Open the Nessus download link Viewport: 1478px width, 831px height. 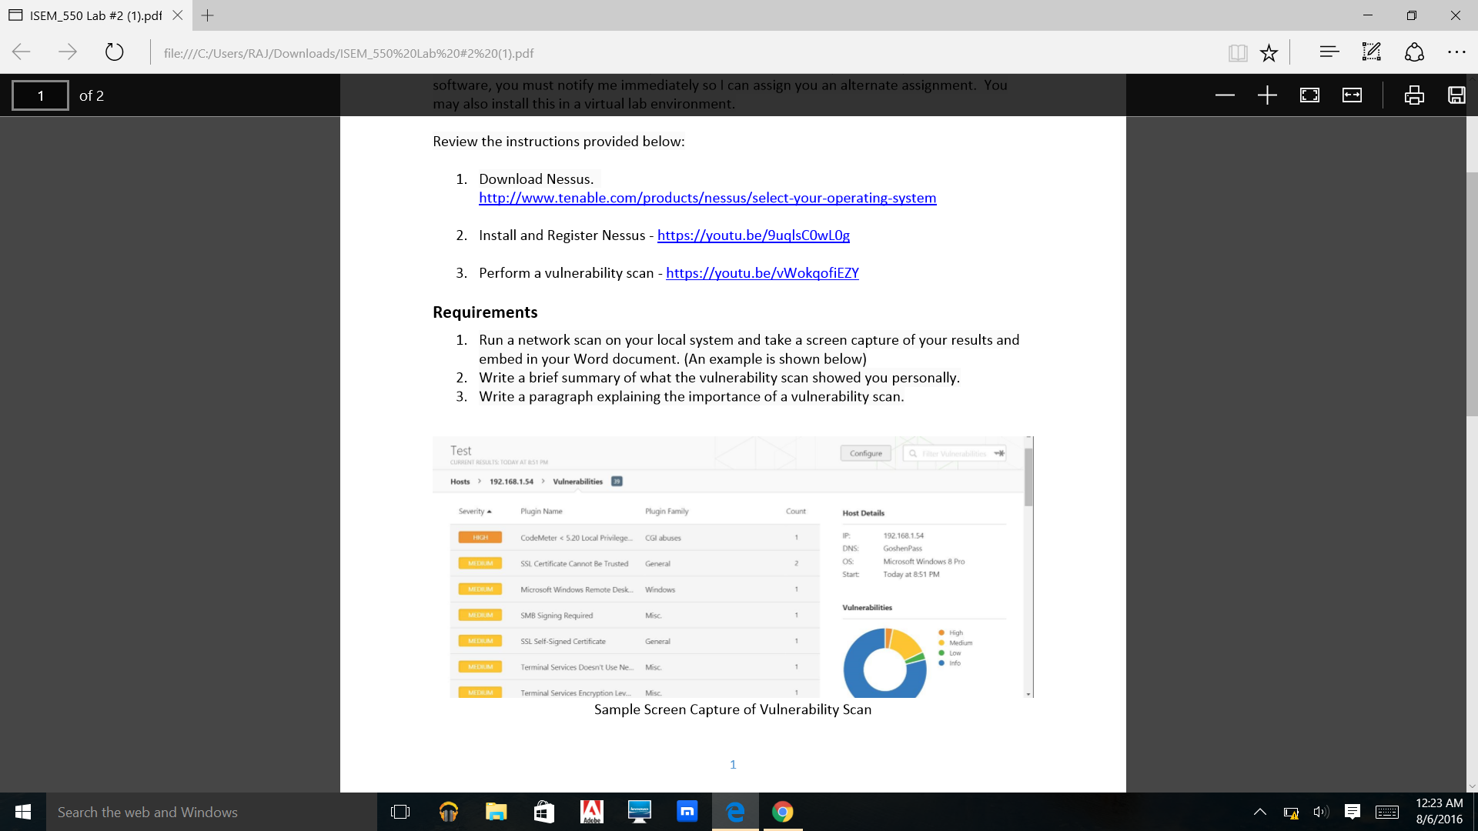point(707,198)
